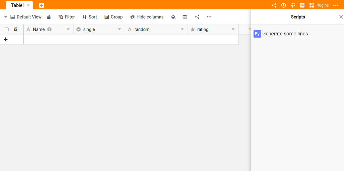Open the share icon in the orange header

click(274, 5)
